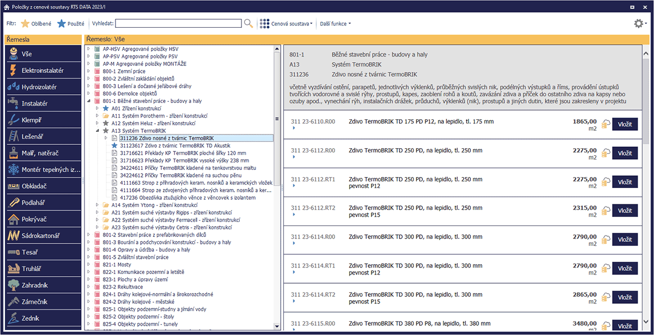
Task: Expand the AP-HSV Agregované položky HSV node
Action: tap(89, 49)
